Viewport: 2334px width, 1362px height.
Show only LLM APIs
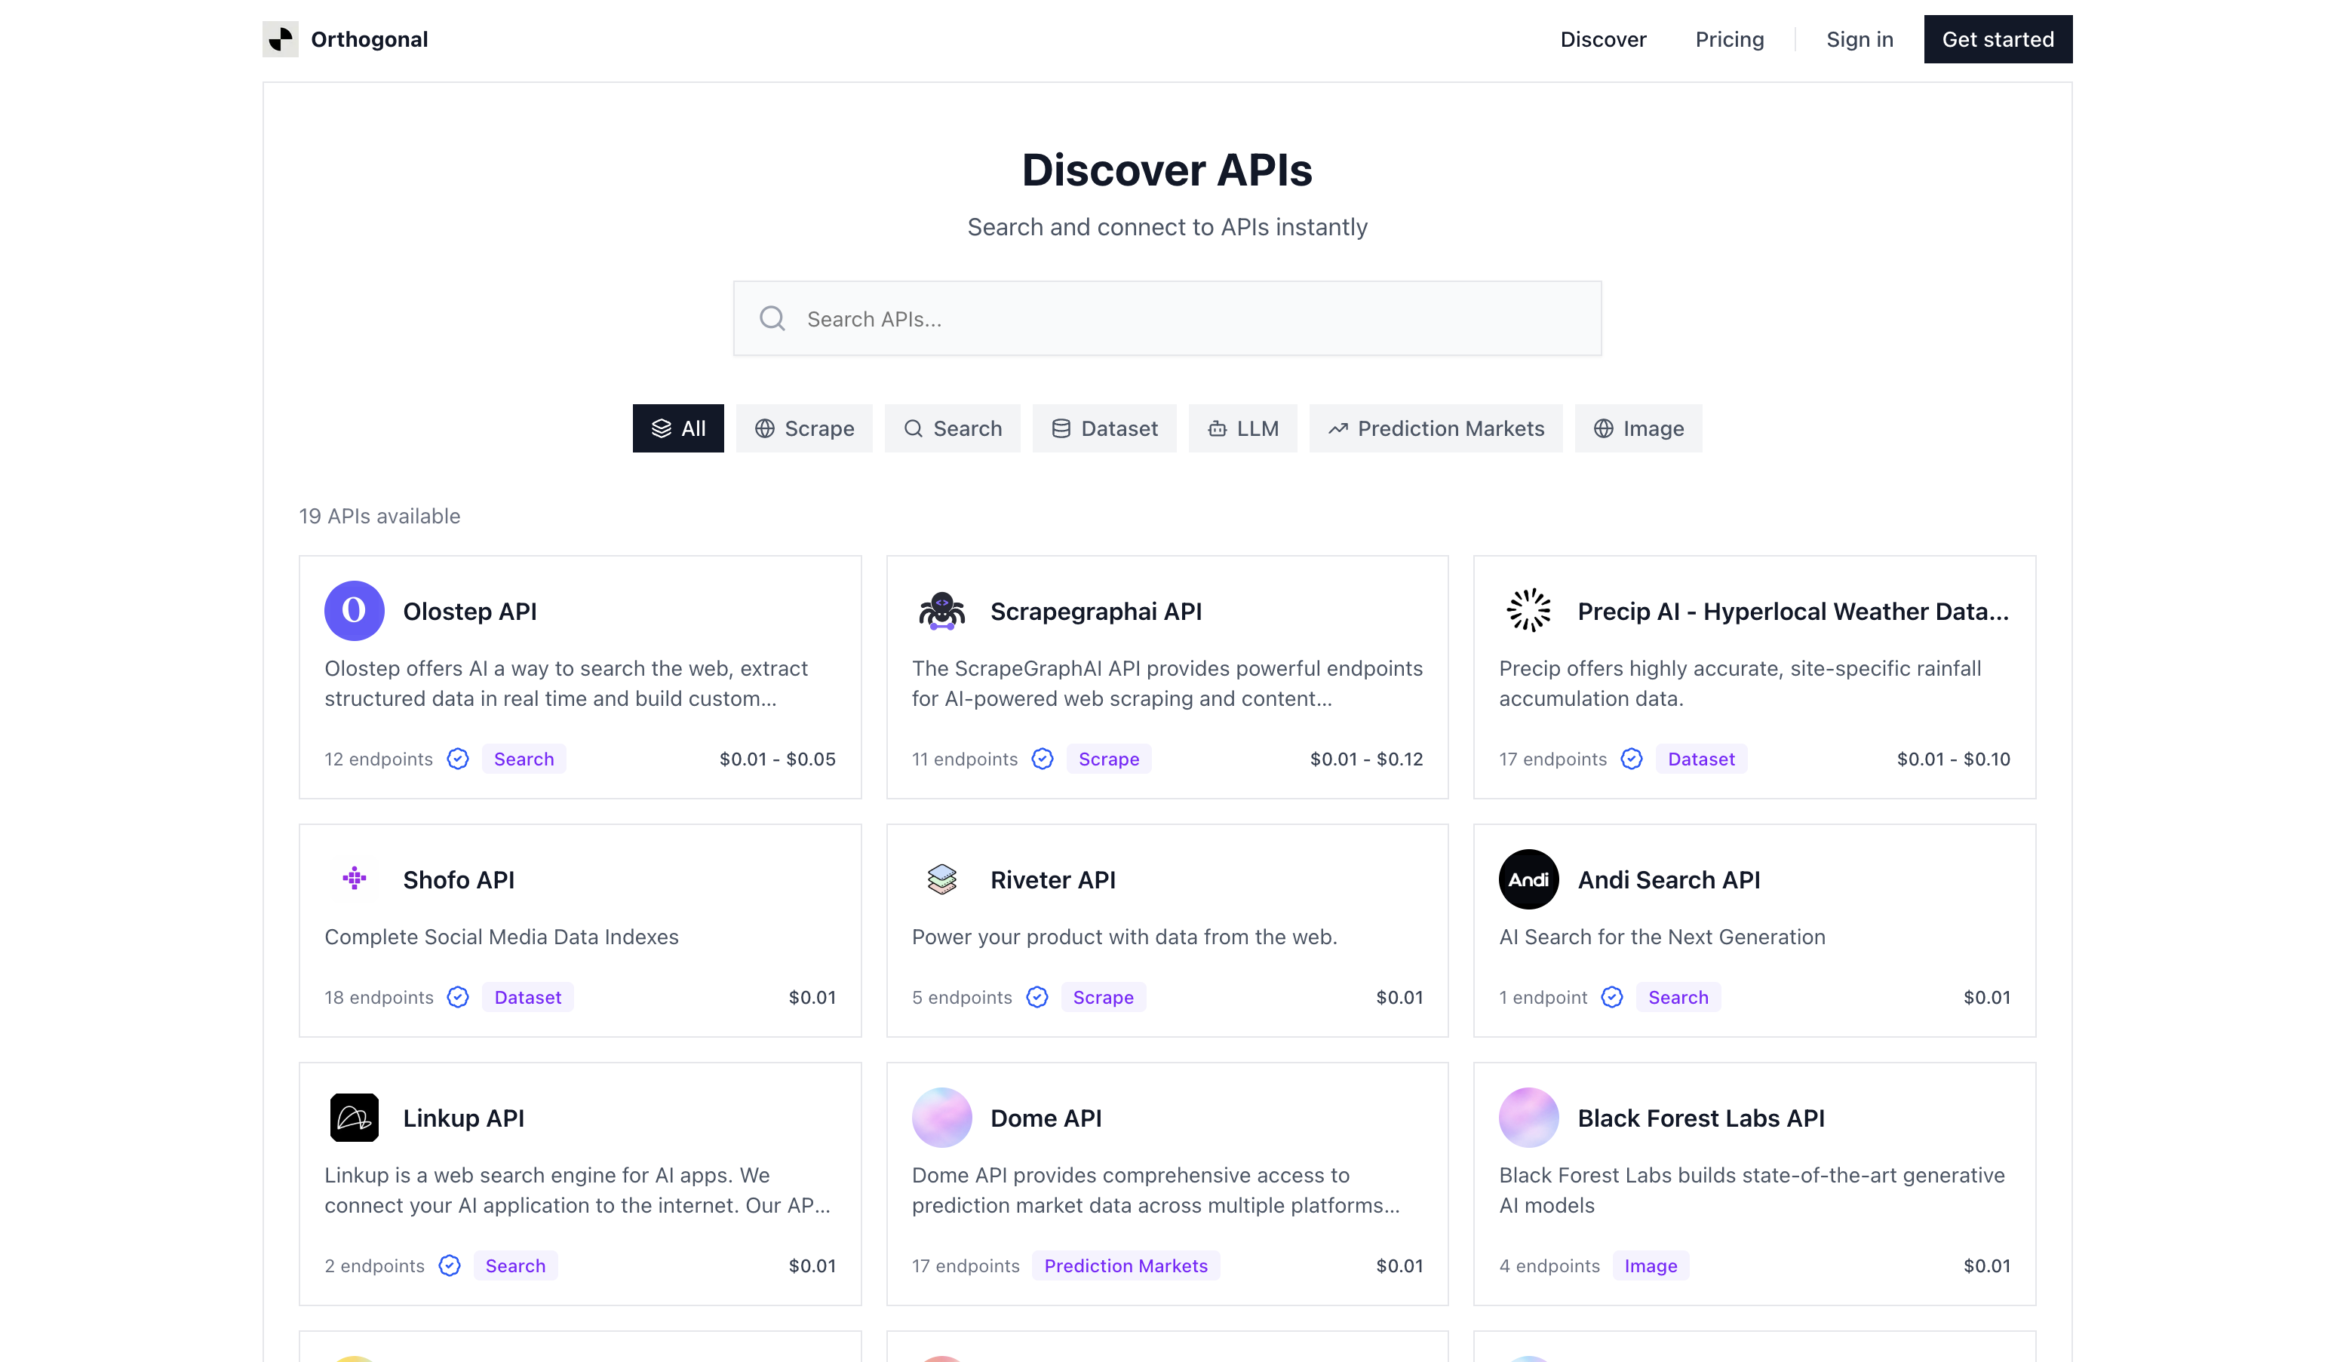tap(1242, 428)
